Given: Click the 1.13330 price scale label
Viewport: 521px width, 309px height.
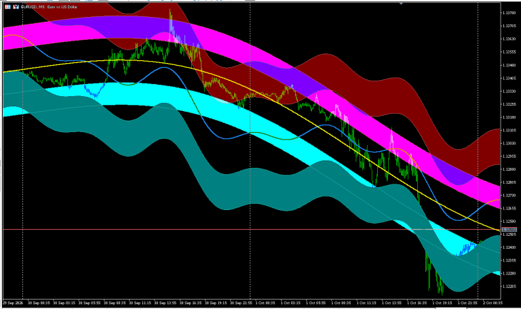Looking at the screenshot, I should (509, 91).
